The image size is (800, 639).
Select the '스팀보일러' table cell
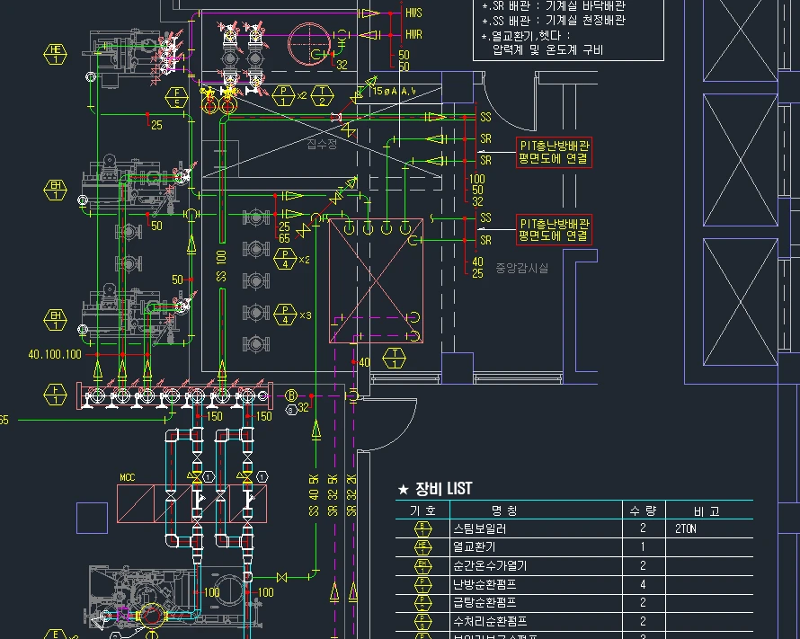tap(480, 528)
